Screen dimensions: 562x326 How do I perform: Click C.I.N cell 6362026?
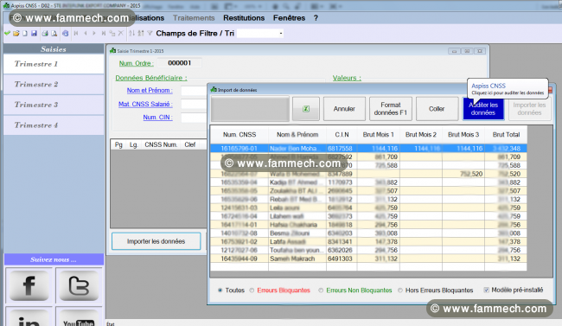(342, 250)
